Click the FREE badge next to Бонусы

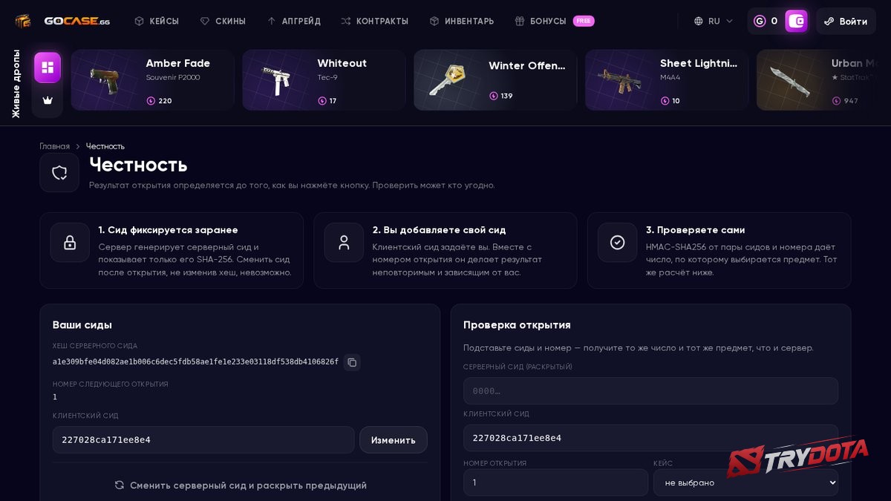point(584,21)
